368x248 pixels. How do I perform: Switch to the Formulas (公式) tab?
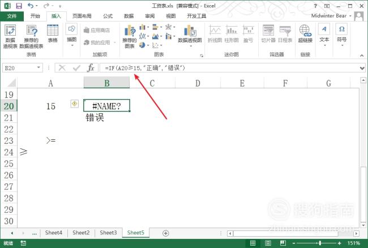tap(108, 16)
